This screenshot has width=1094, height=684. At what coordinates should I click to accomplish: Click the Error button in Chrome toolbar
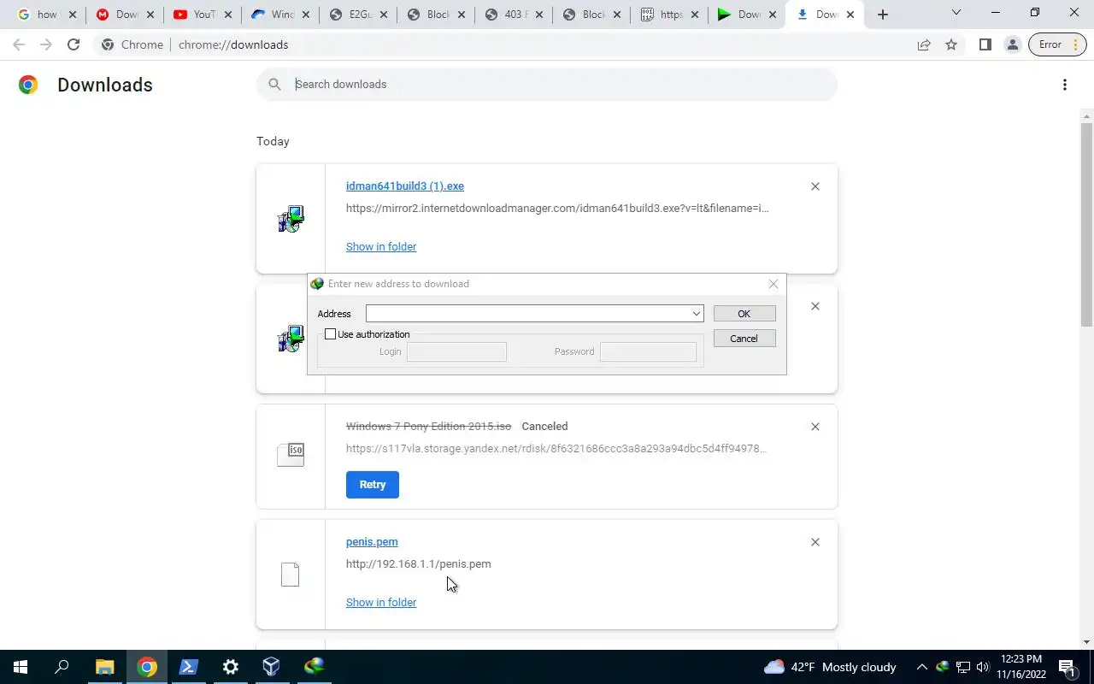pos(1057,44)
